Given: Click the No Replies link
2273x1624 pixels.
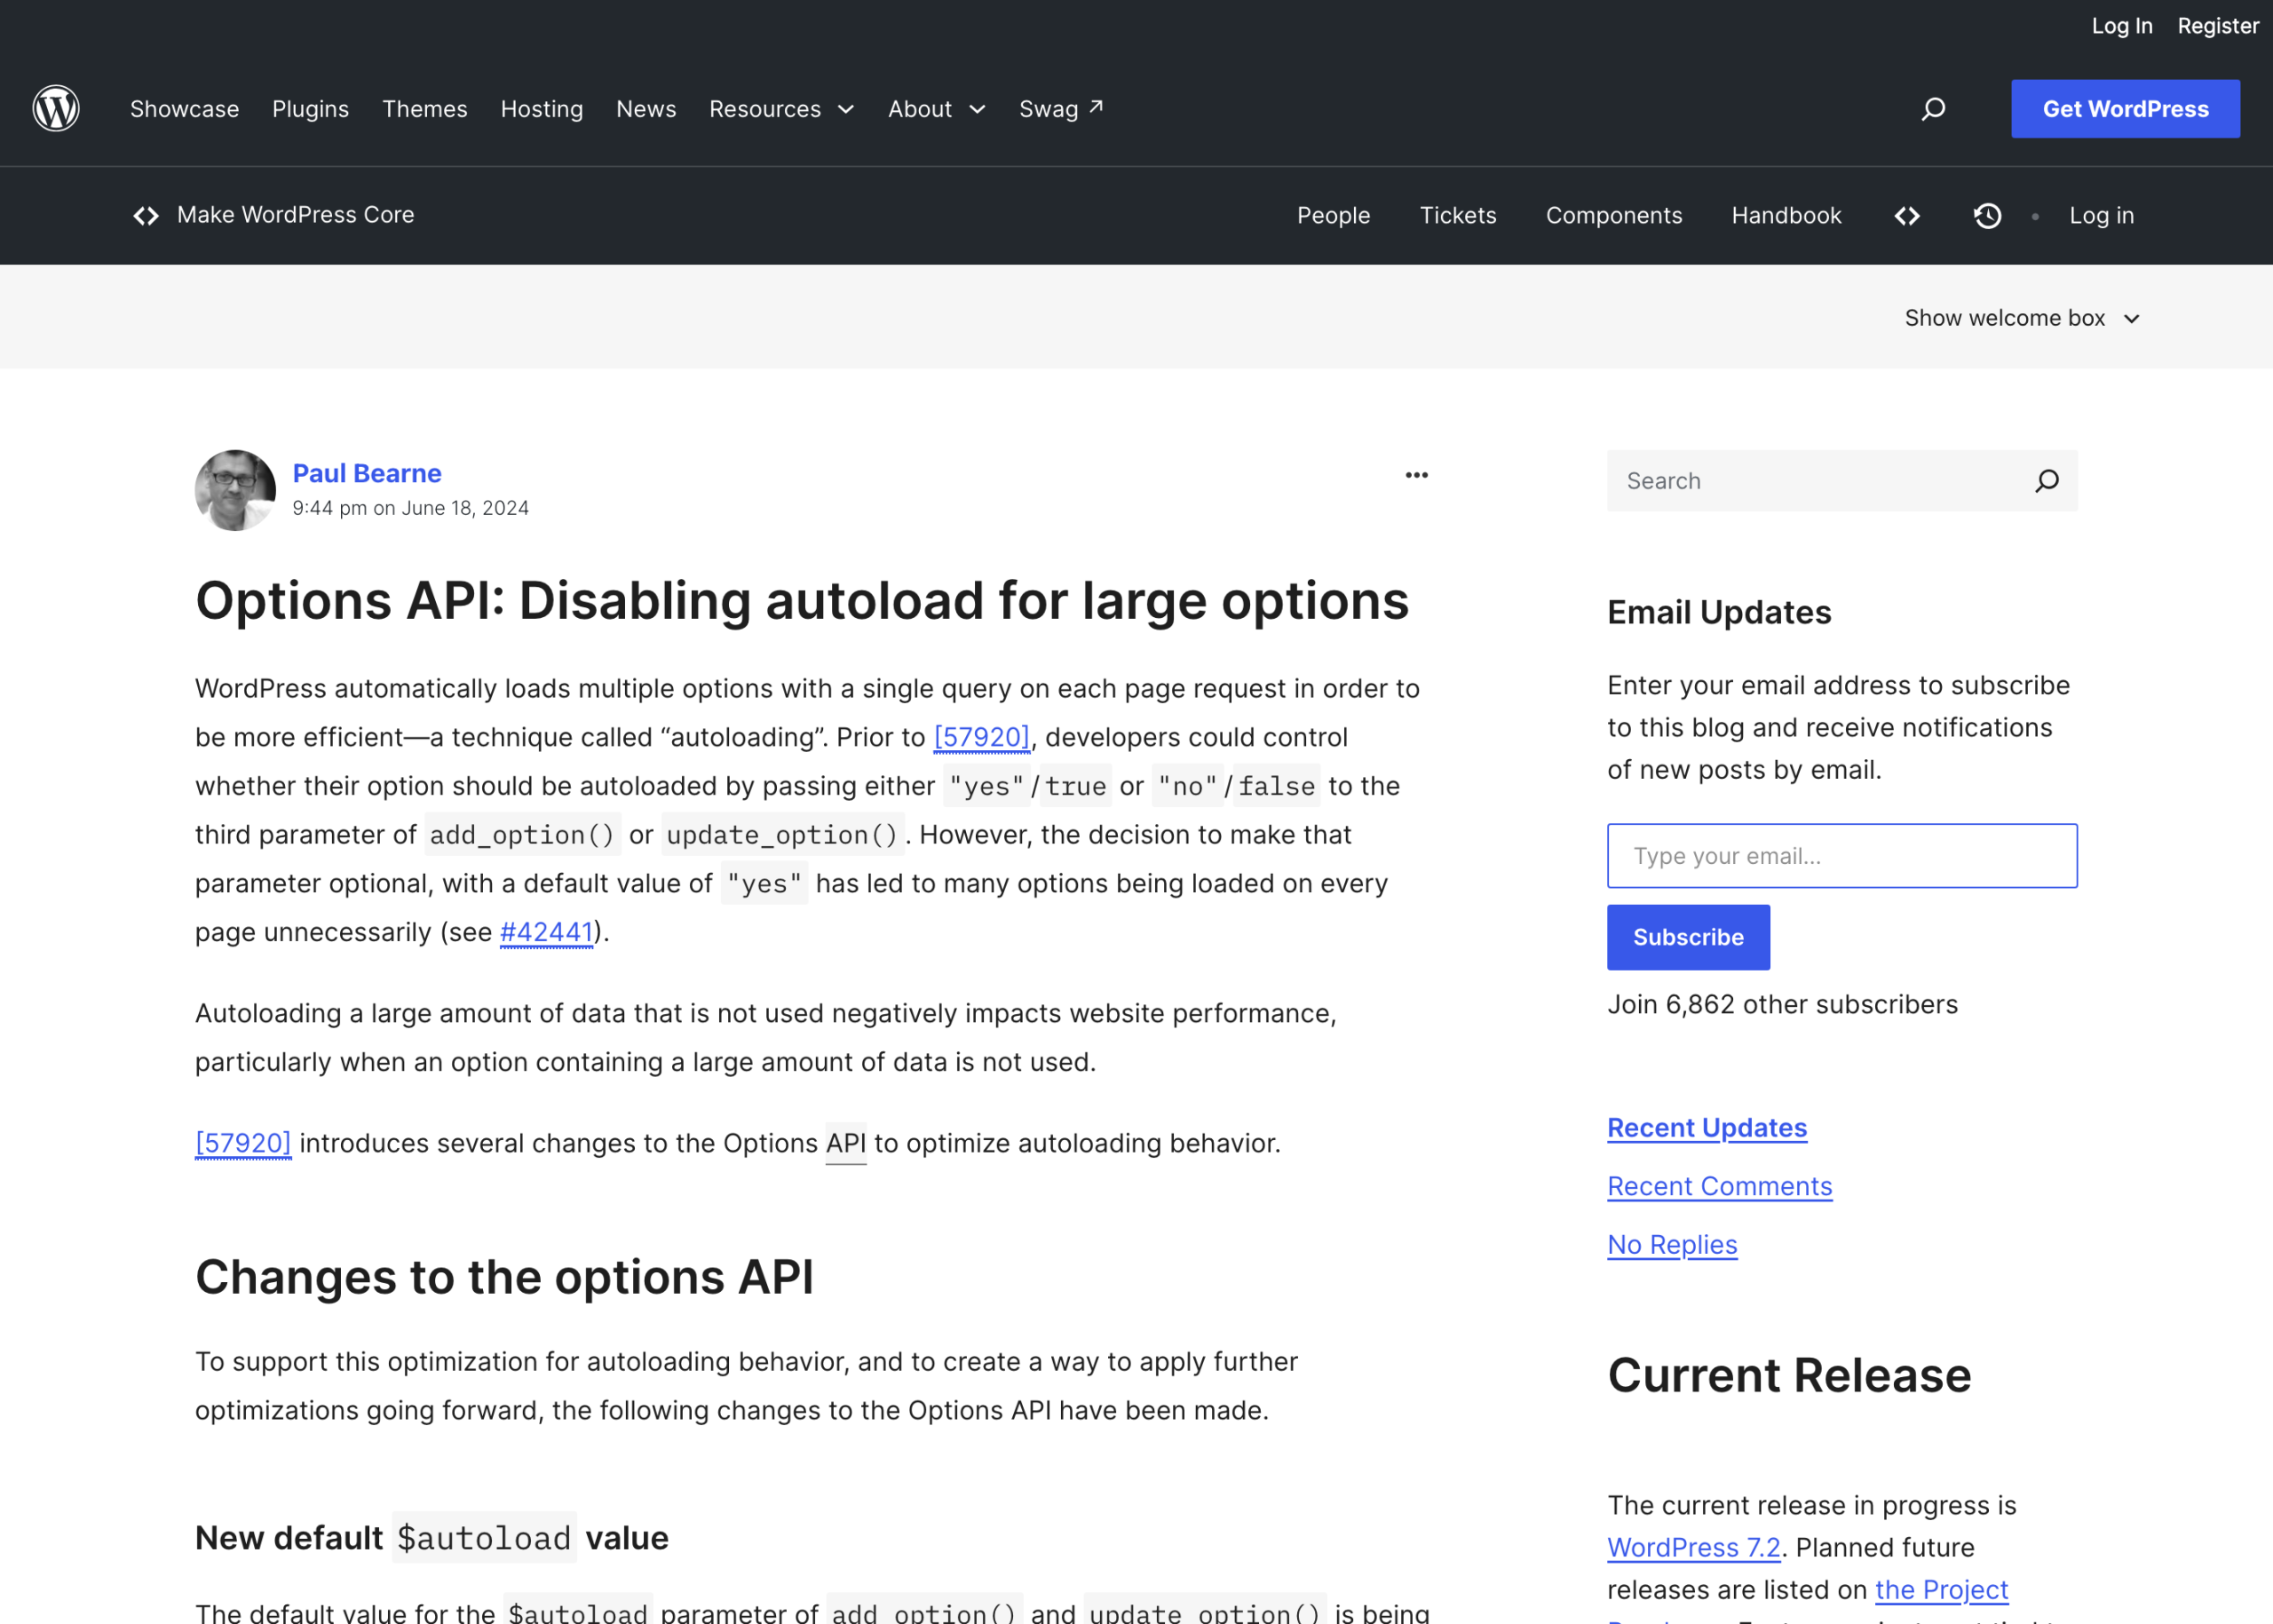Looking at the screenshot, I should pos(1673,1245).
